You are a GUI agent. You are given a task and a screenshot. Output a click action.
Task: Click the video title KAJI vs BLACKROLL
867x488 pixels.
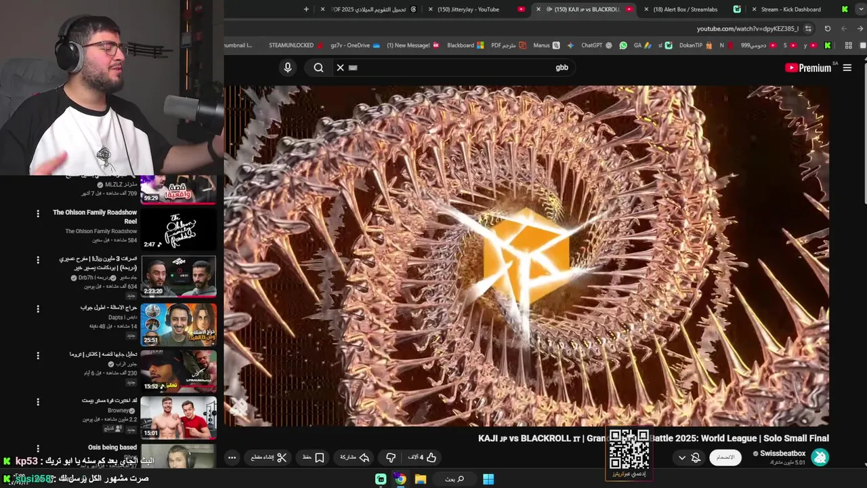654,439
